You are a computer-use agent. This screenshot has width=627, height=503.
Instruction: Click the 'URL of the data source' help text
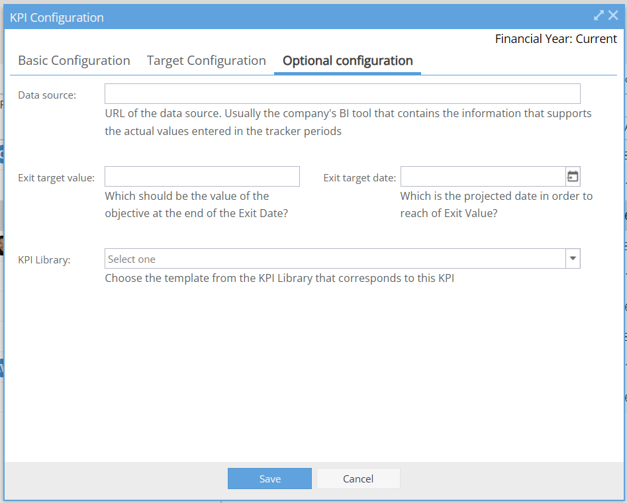tap(348, 122)
